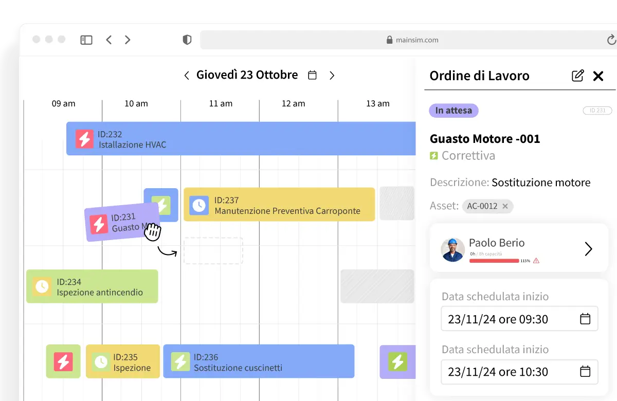Open the privacy shield icon
Screen dimensions: 617x401
187,40
